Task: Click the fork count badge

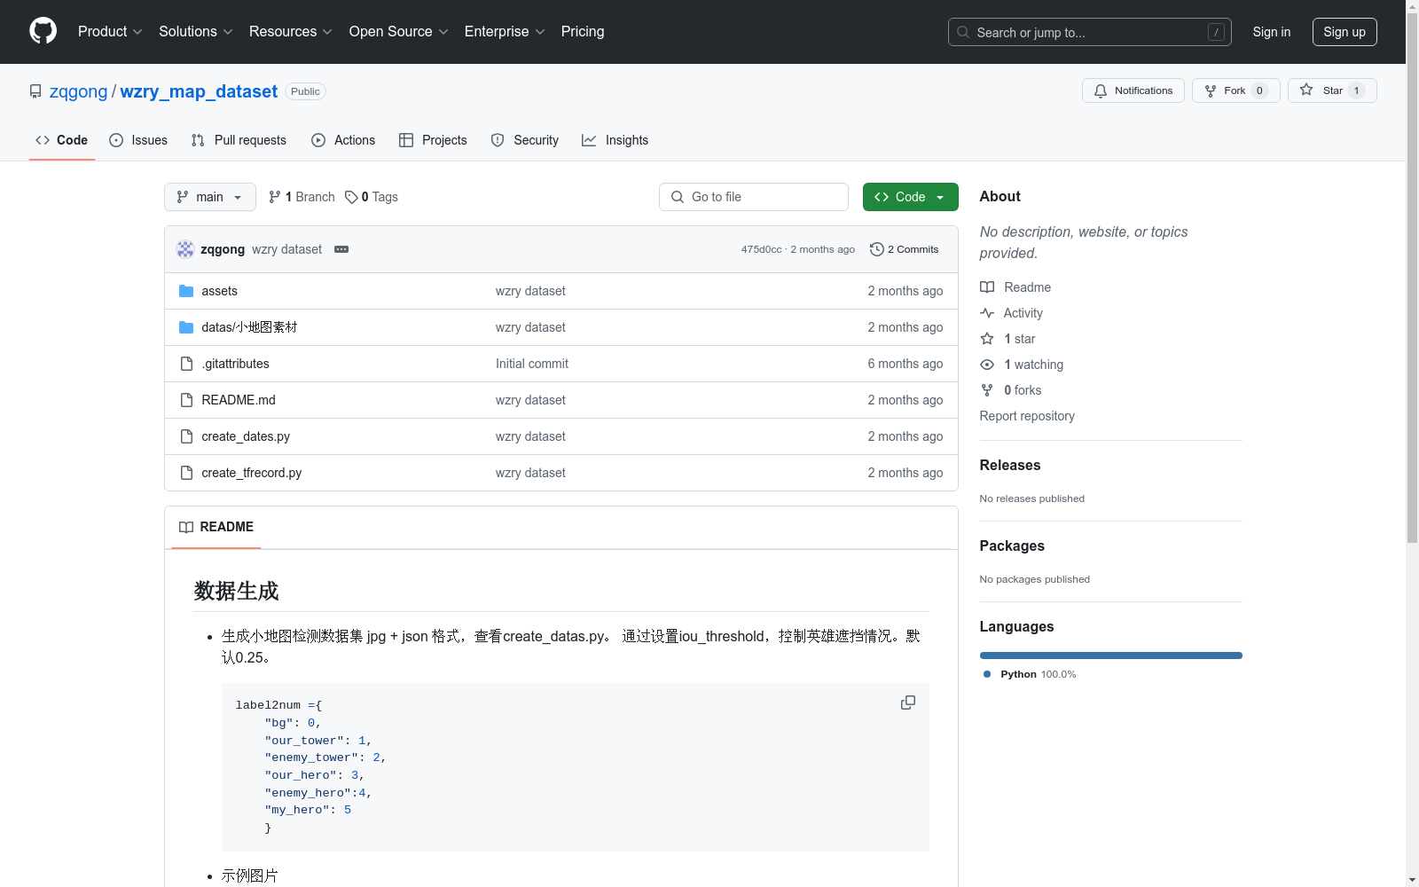Action: 1259,90
